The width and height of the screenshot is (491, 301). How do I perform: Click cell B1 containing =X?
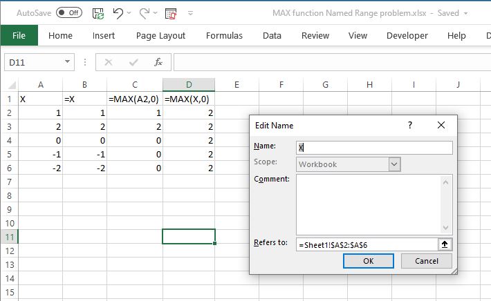click(84, 99)
